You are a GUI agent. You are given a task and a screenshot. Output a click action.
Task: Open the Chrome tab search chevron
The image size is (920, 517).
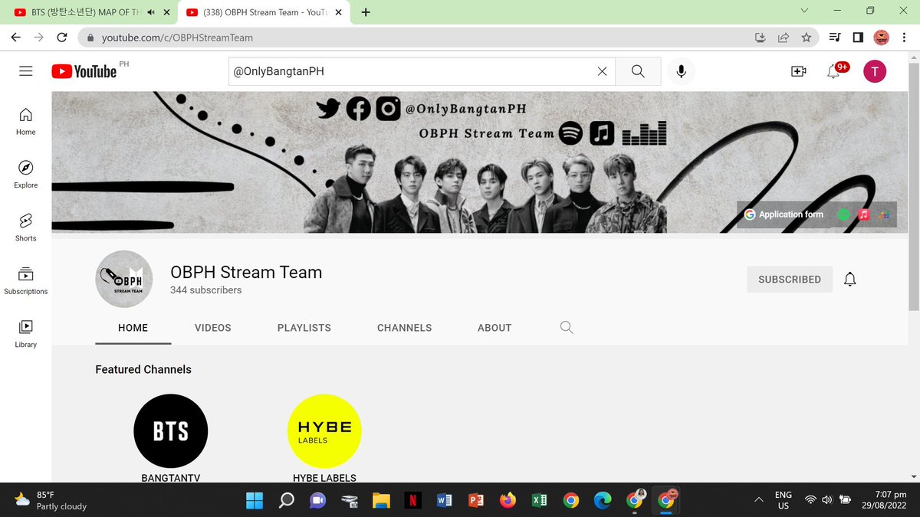coord(804,11)
